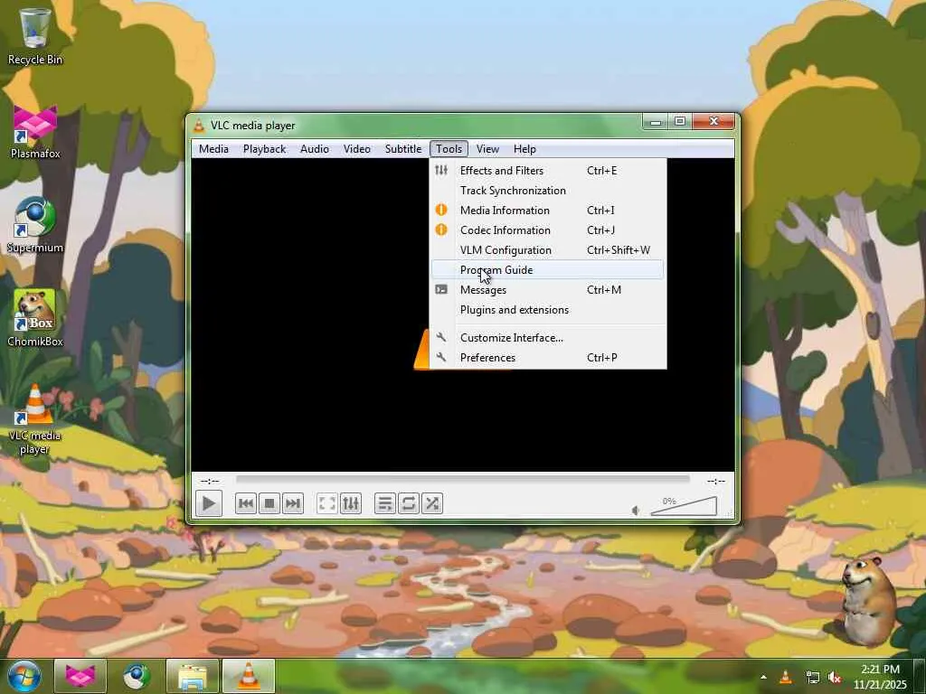
Task: Open Plugins and extensions
Action: (548, 310)
